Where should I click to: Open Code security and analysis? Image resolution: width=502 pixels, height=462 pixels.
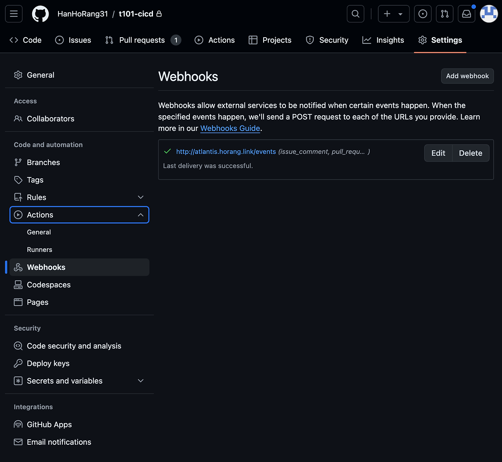pyautogui.click(x=79, y=346)
